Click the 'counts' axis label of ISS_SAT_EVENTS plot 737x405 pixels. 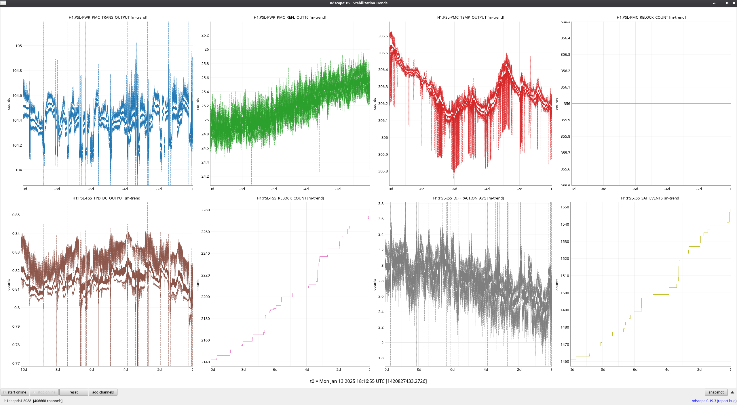pos(557,285)
